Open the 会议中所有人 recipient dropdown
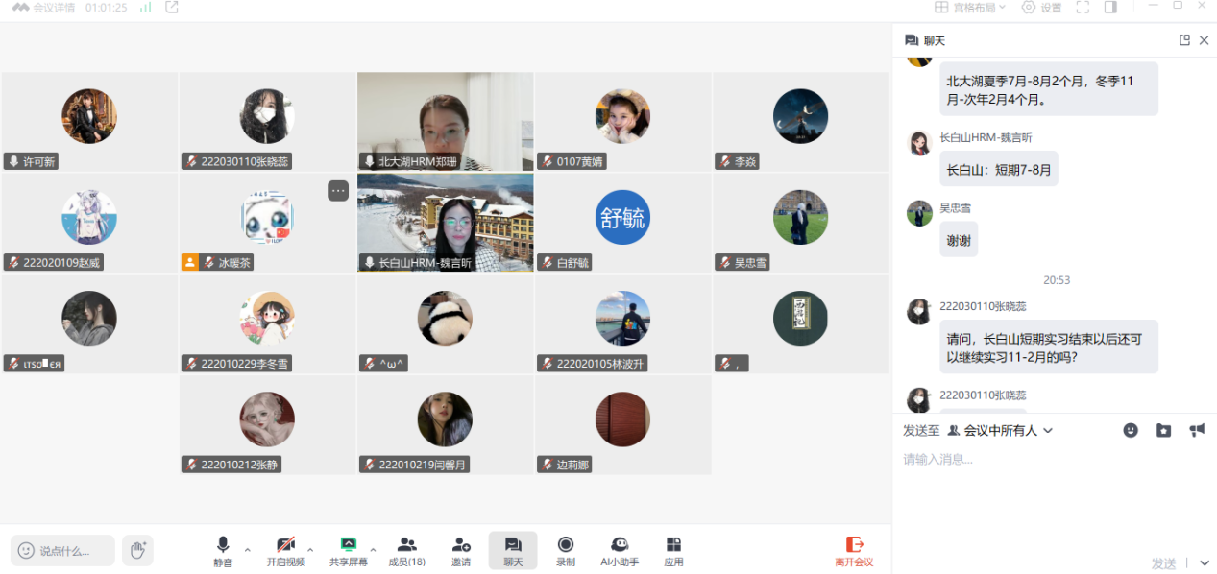 pos(1000,430)
